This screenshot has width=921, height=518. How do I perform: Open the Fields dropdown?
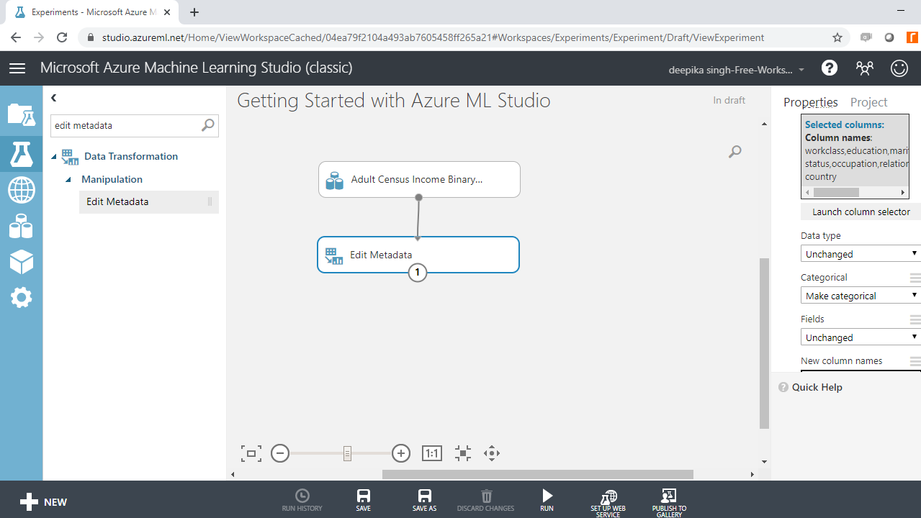(861, 337)
